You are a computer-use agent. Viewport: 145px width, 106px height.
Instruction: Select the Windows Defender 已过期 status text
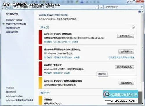click(60, 54)
